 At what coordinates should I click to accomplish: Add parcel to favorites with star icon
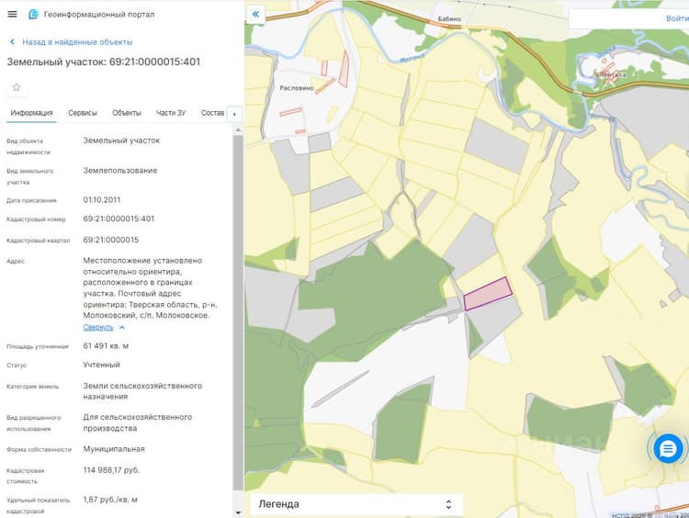click(17, 87)
